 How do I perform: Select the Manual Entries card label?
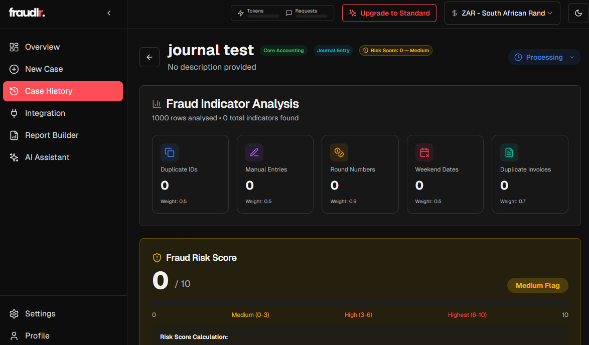click(266, 169)
